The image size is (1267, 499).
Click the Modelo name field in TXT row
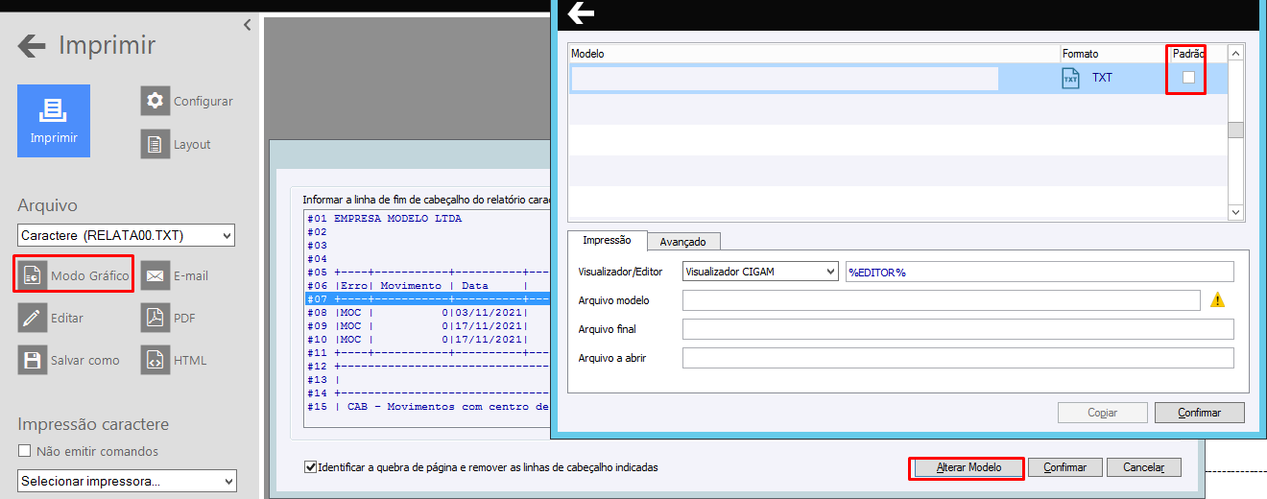785,79
